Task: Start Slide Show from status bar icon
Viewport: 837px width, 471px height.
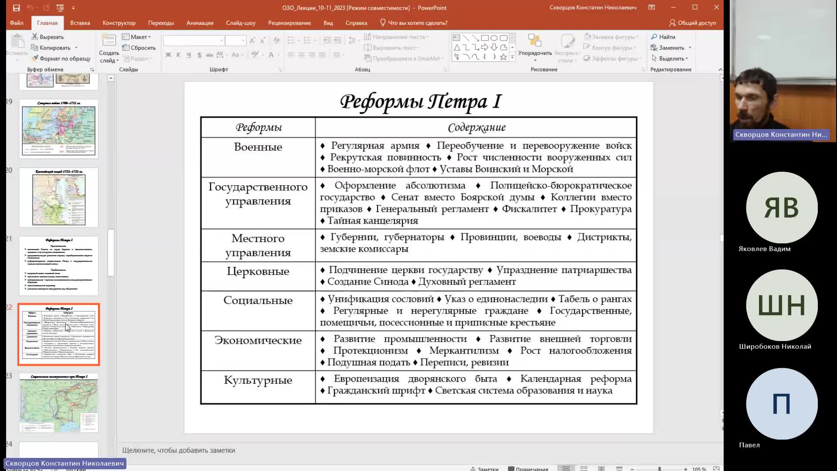Action: click(x=619, y=468)
